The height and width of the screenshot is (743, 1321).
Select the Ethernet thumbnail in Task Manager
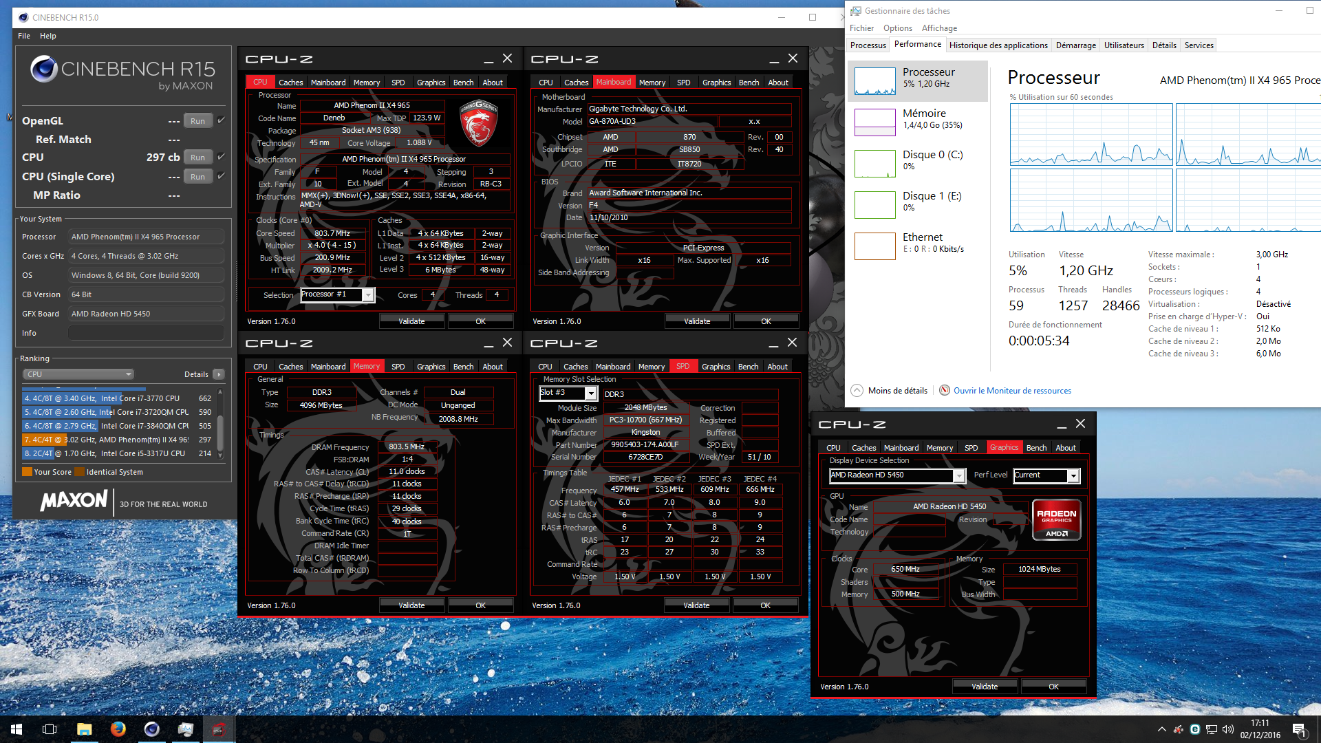[x=874, y=246]
